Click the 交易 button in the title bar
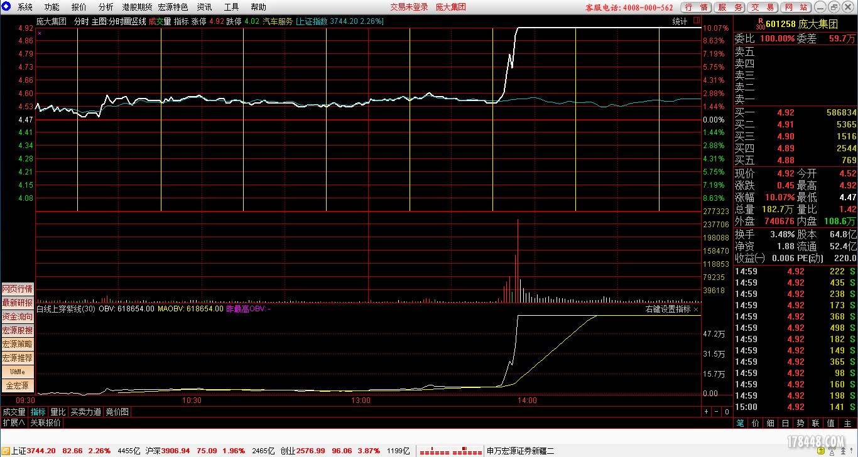858x457 pixels. point(763,8)
